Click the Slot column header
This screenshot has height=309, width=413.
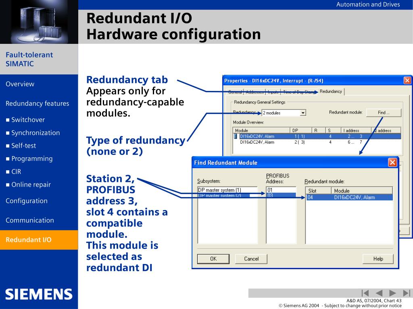coord(319,191)
